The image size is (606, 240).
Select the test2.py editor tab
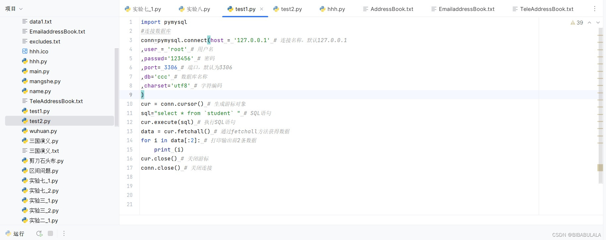[x=287, y=9]
